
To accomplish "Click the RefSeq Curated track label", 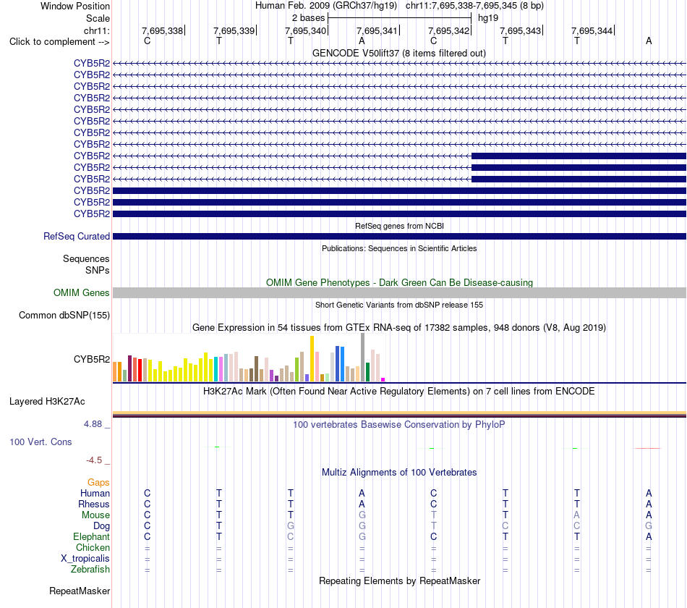I will pos(77,236).
